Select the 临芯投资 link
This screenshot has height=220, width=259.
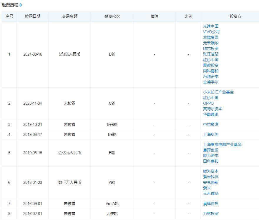pyautogui.click(x=210, y=49)
